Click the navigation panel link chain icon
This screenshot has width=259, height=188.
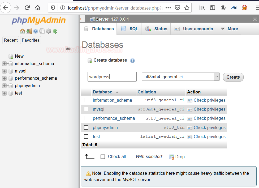pyautogui.click(x=68, y=49)
